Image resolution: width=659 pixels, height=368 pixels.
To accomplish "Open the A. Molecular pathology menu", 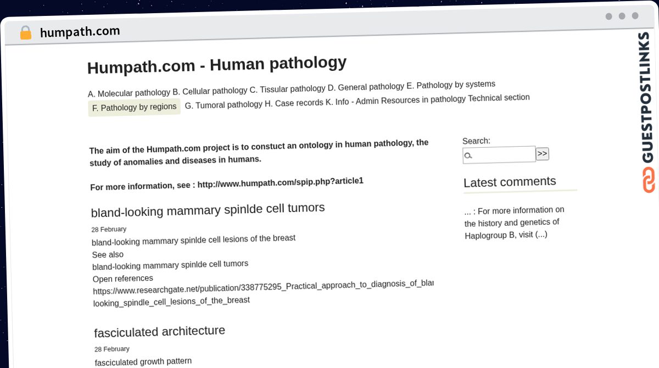I will 129,93.
